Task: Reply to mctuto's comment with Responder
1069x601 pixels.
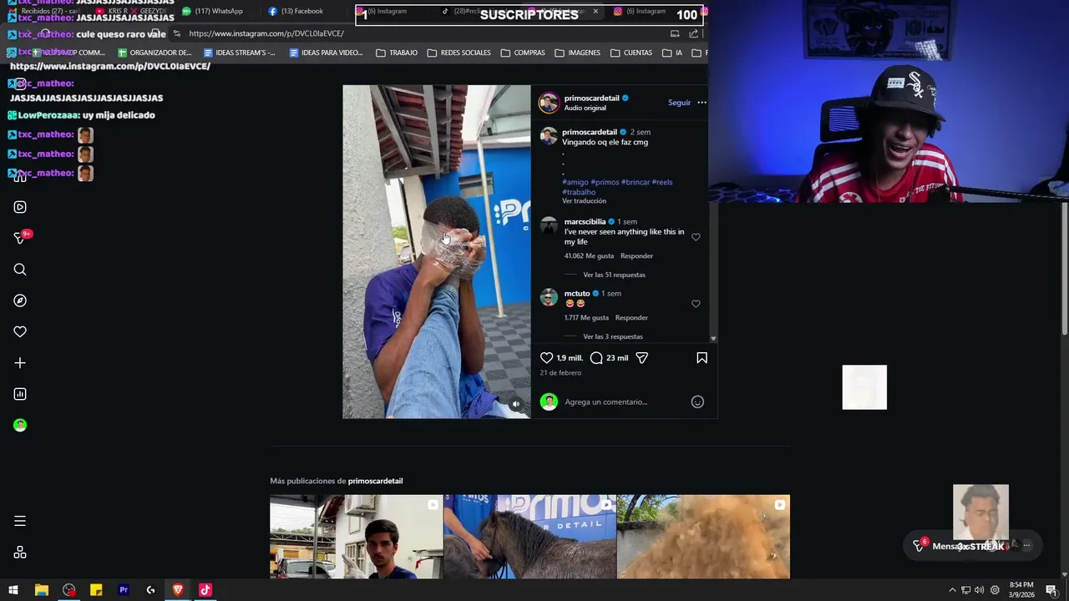Action: pos(631,318)
